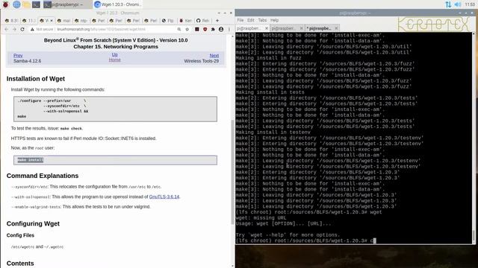Click the zoom magnifier icon in address bar

coord(179,29)
